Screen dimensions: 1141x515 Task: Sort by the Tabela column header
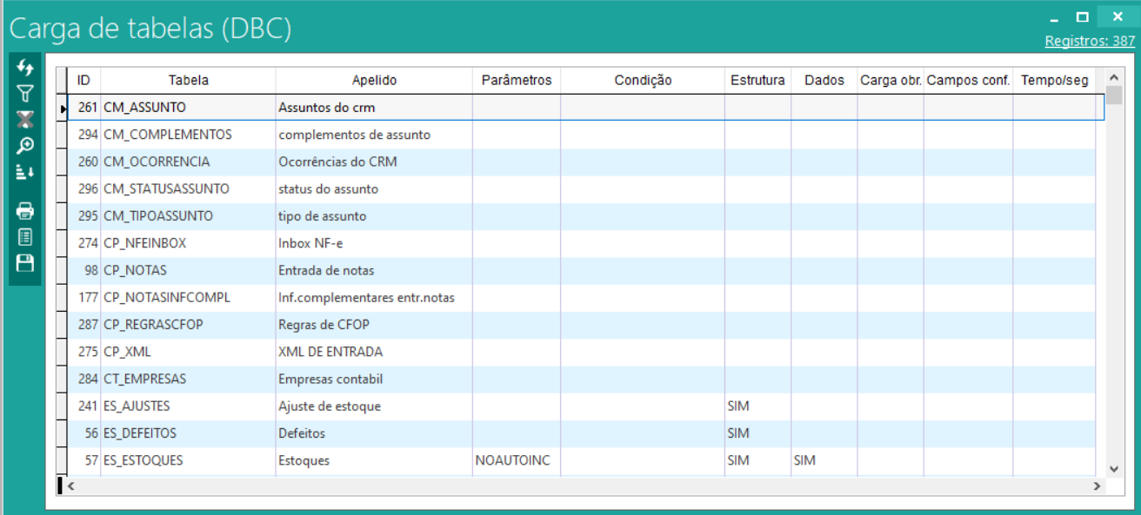tap(188, 80)
